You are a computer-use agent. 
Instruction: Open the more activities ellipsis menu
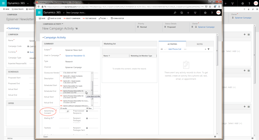click(185, 49)
